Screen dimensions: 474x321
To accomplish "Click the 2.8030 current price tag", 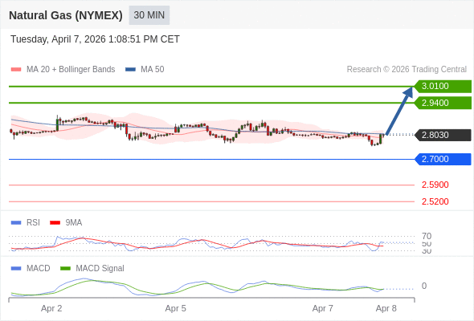I will tap(443, 135).
